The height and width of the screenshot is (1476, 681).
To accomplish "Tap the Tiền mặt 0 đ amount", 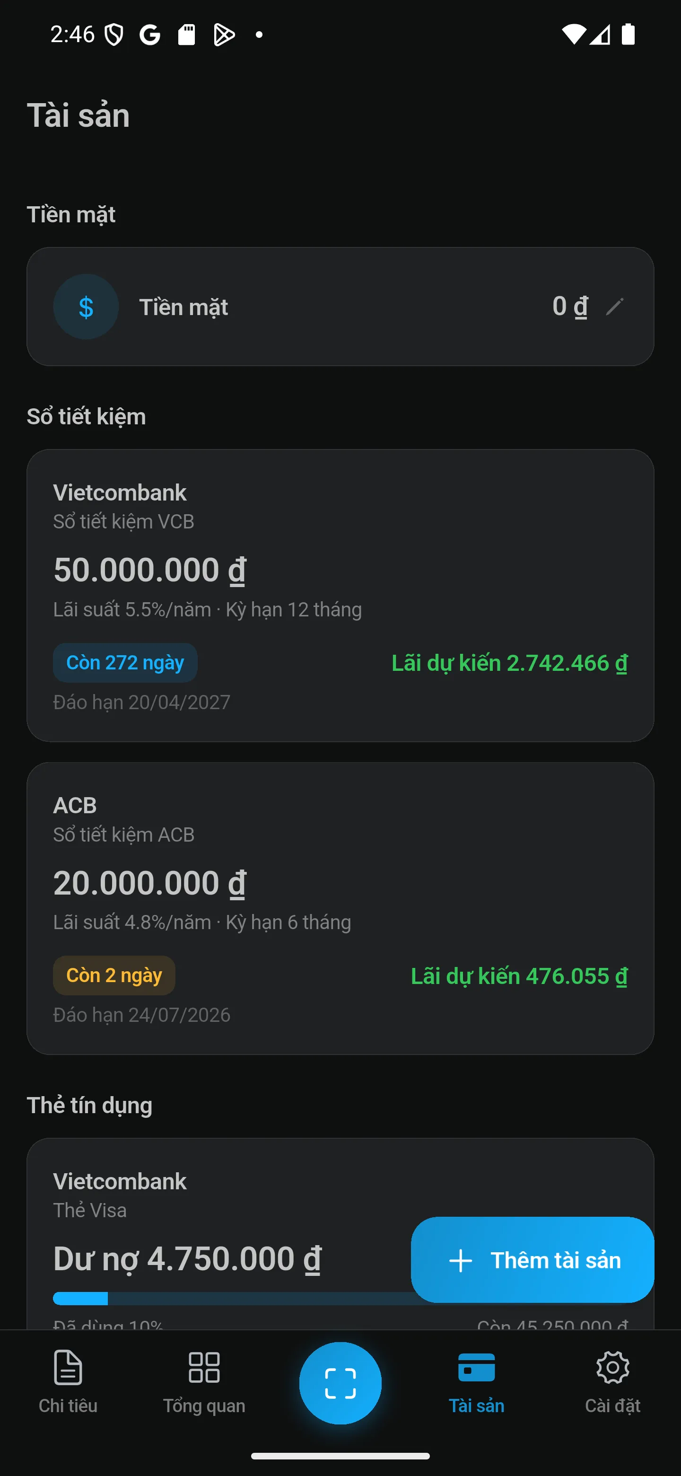I will click(570, 307).
